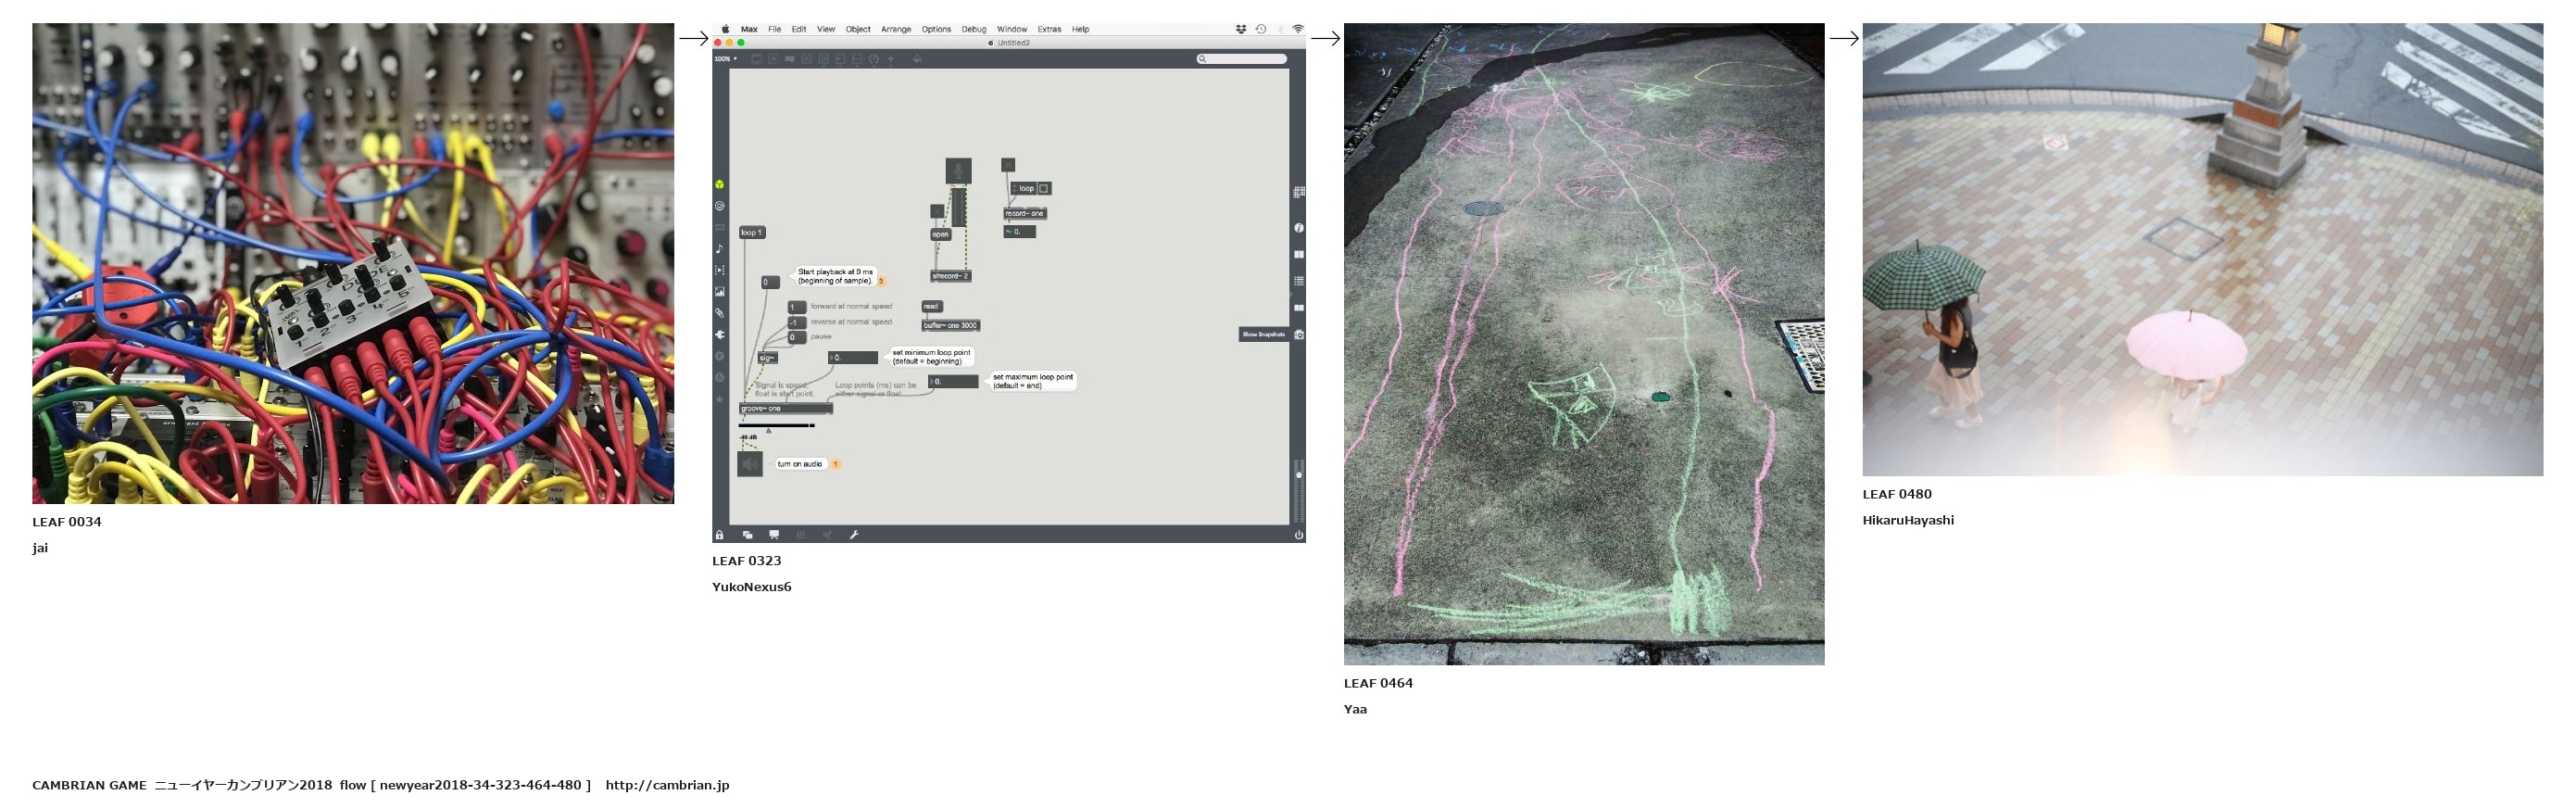Open the 100% zoom dropdown
2576x808 pixels.
point(725,59)
